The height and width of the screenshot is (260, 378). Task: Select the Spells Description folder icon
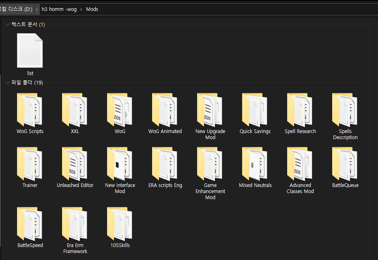tap(345, 110)
